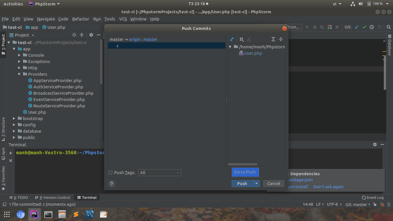Click the Push Commits horizontal scrollbar
The height and width of the screenshot is (221, 393).
(x=243, y=165)
